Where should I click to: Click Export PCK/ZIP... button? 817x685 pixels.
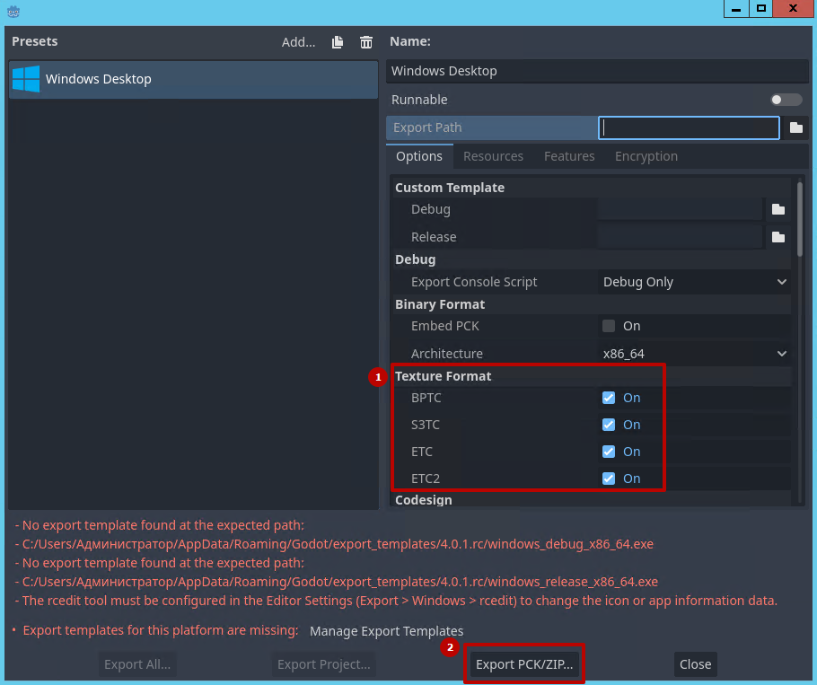pyautogui.click(x=524, y=664)
